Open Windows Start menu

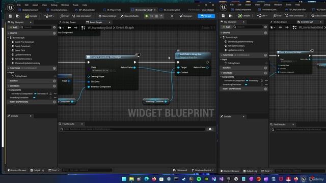(124, 179)
